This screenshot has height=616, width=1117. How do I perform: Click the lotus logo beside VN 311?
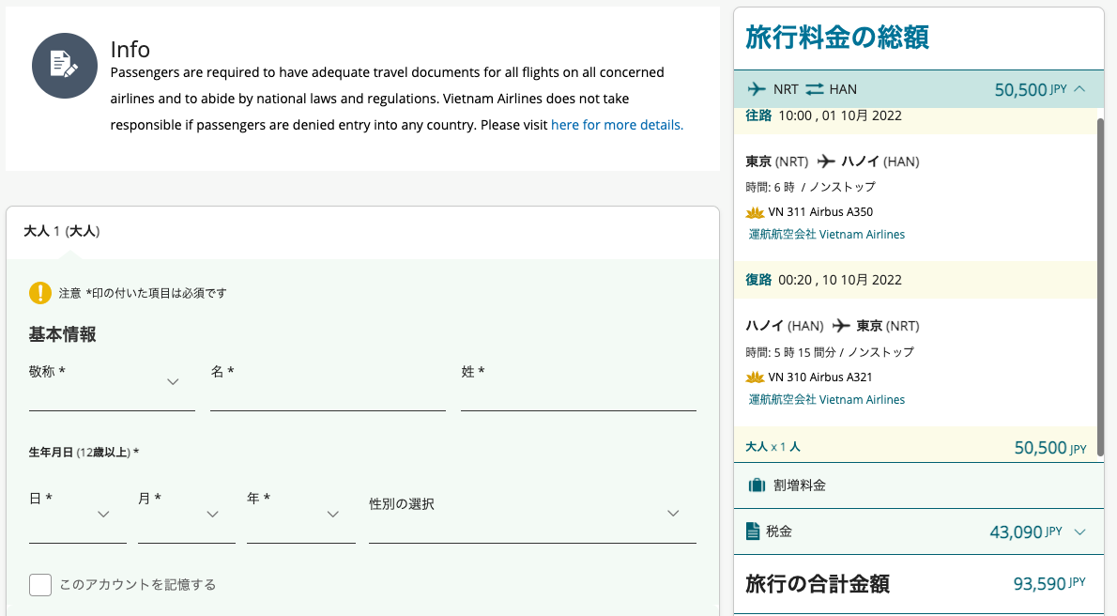(755, 212)
